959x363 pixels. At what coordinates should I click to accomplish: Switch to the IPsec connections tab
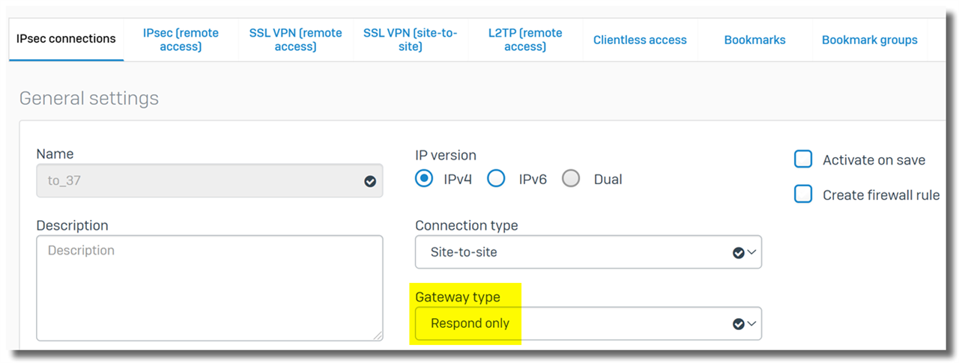(66, 39)
